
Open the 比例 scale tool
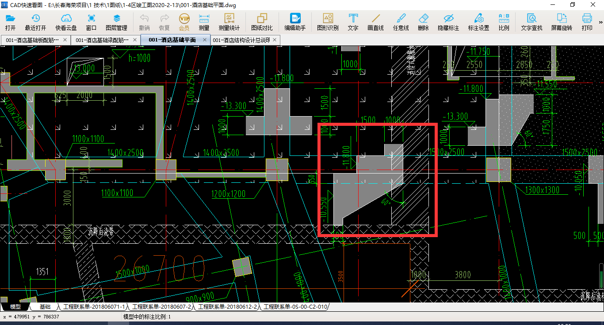pyautogui.click(x=504, y=22)
